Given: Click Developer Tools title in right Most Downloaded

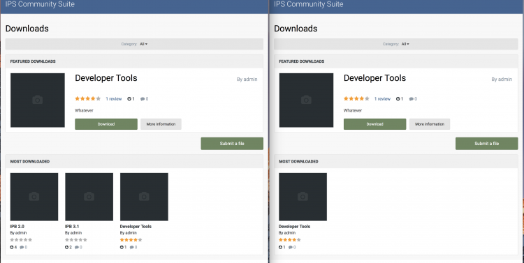Looking at the screenshot, I should click(x=294, y=226).
